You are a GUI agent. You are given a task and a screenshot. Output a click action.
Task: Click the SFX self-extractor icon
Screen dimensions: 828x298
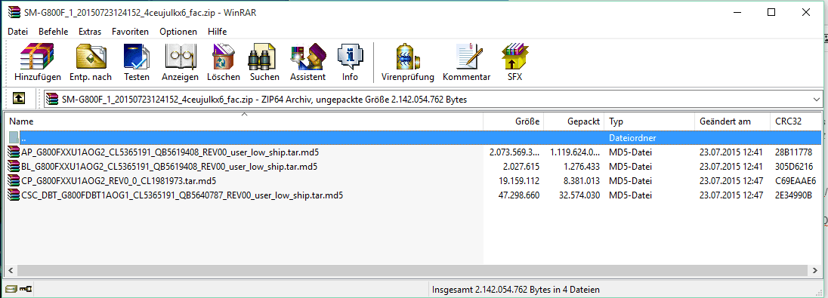tap(515, 57)
